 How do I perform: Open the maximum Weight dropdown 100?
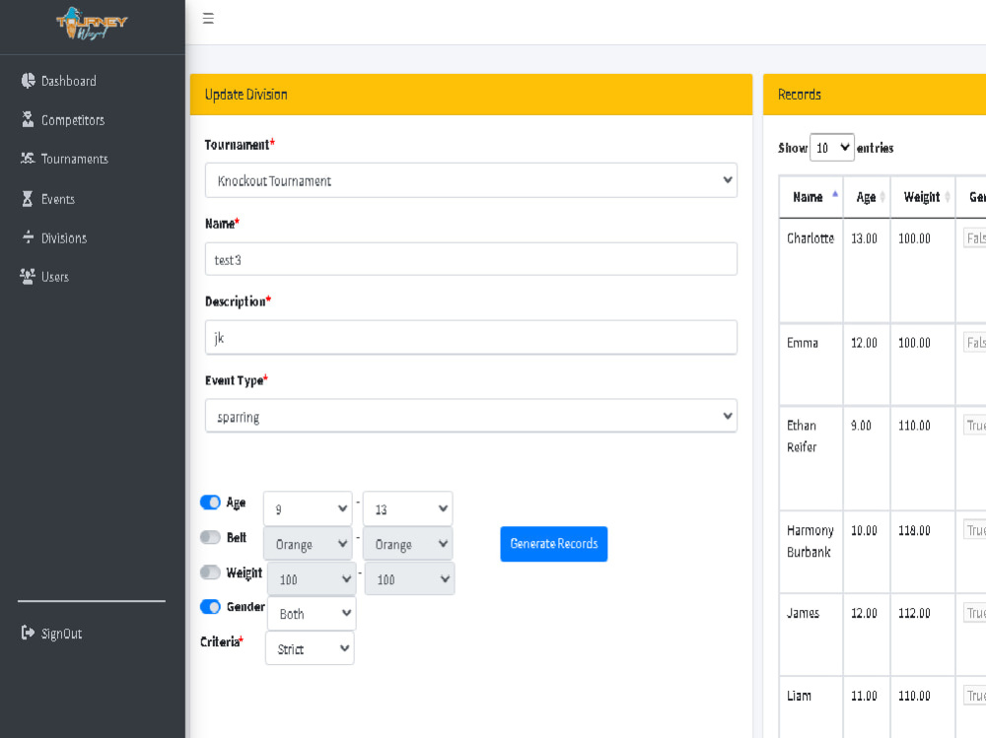(x=409, y=579)
